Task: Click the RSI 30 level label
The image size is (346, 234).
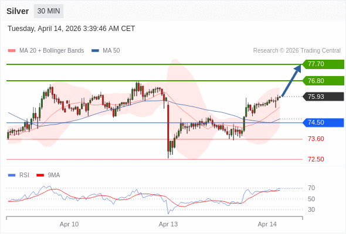Action: pos(311,209)
